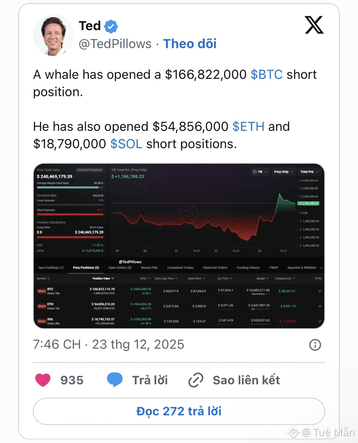Image resolution: width=358 pixels, height=443 pixels.
Task: Expand the 1W time range dropdown
Action: (x=259, y=171)
